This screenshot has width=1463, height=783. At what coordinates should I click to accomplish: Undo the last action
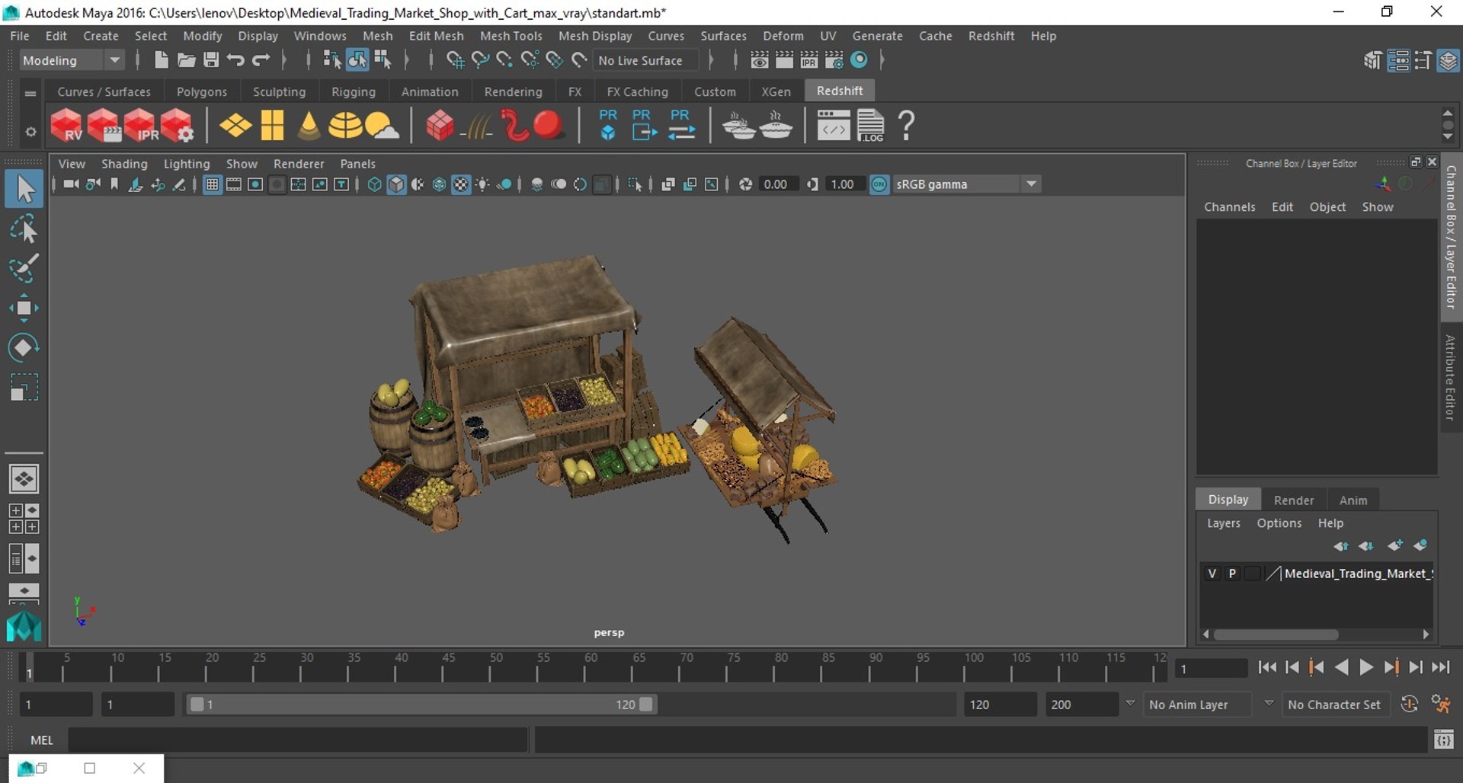235,60
